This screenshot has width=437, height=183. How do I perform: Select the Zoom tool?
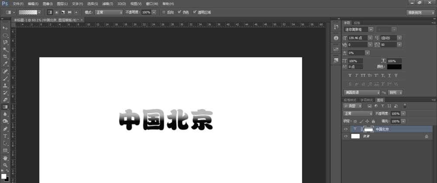(x=5, y=165)
